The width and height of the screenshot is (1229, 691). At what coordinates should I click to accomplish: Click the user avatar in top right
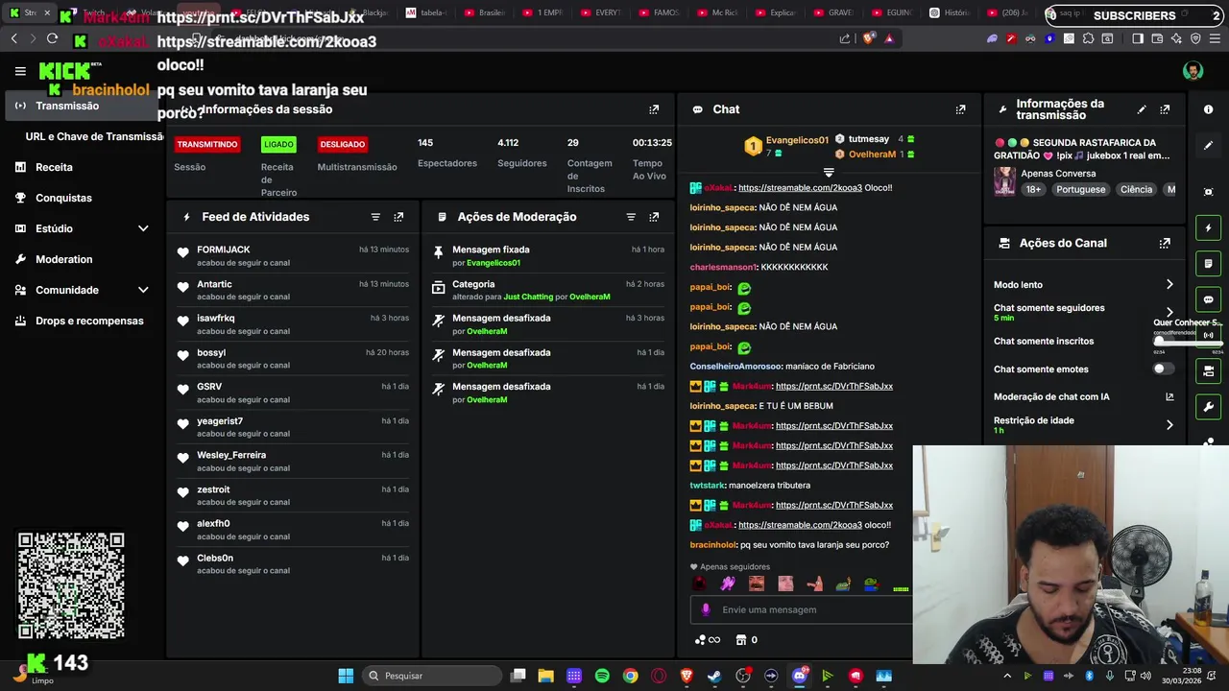tap(1193, 71)
